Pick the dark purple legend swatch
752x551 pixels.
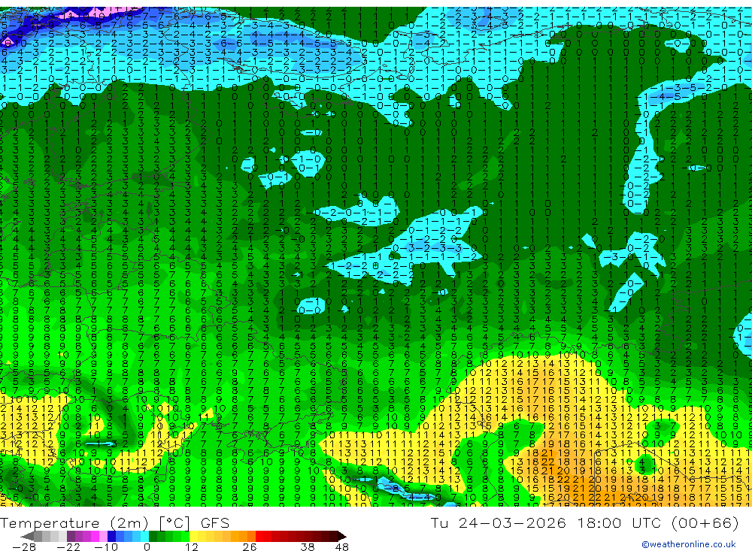[71, 537]
